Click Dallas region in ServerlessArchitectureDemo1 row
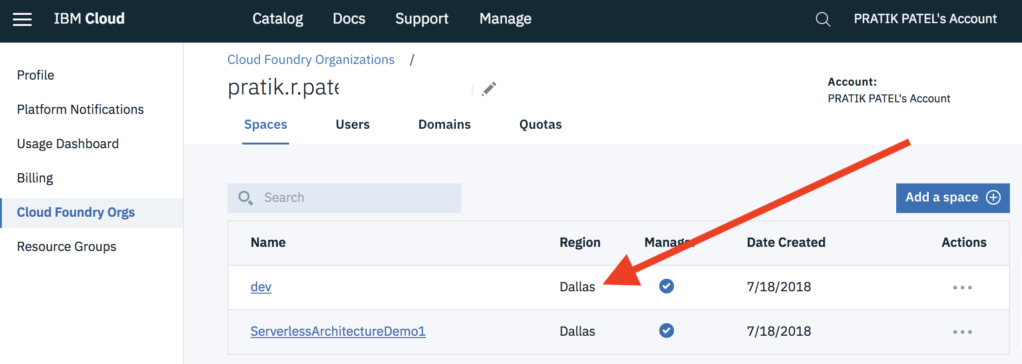The height and width of the screenshot is (364, 1022). coord(577,331)
